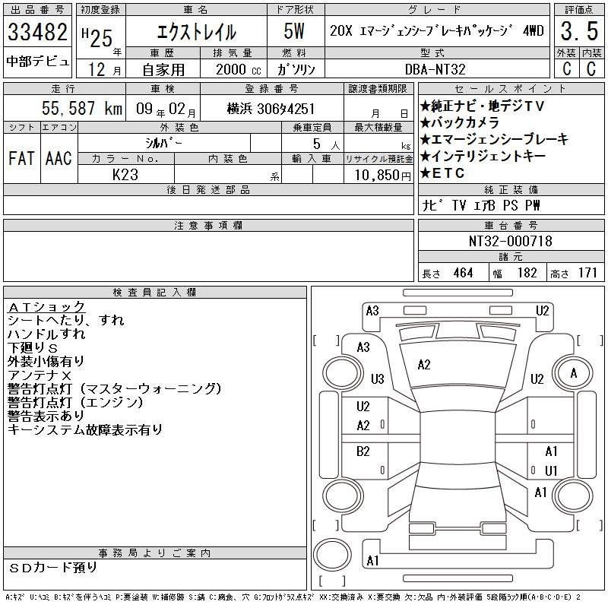Select the B2 damage mark on diagram
The height and width of the screenshot is (608, 608).
click(x=363, y=451)
